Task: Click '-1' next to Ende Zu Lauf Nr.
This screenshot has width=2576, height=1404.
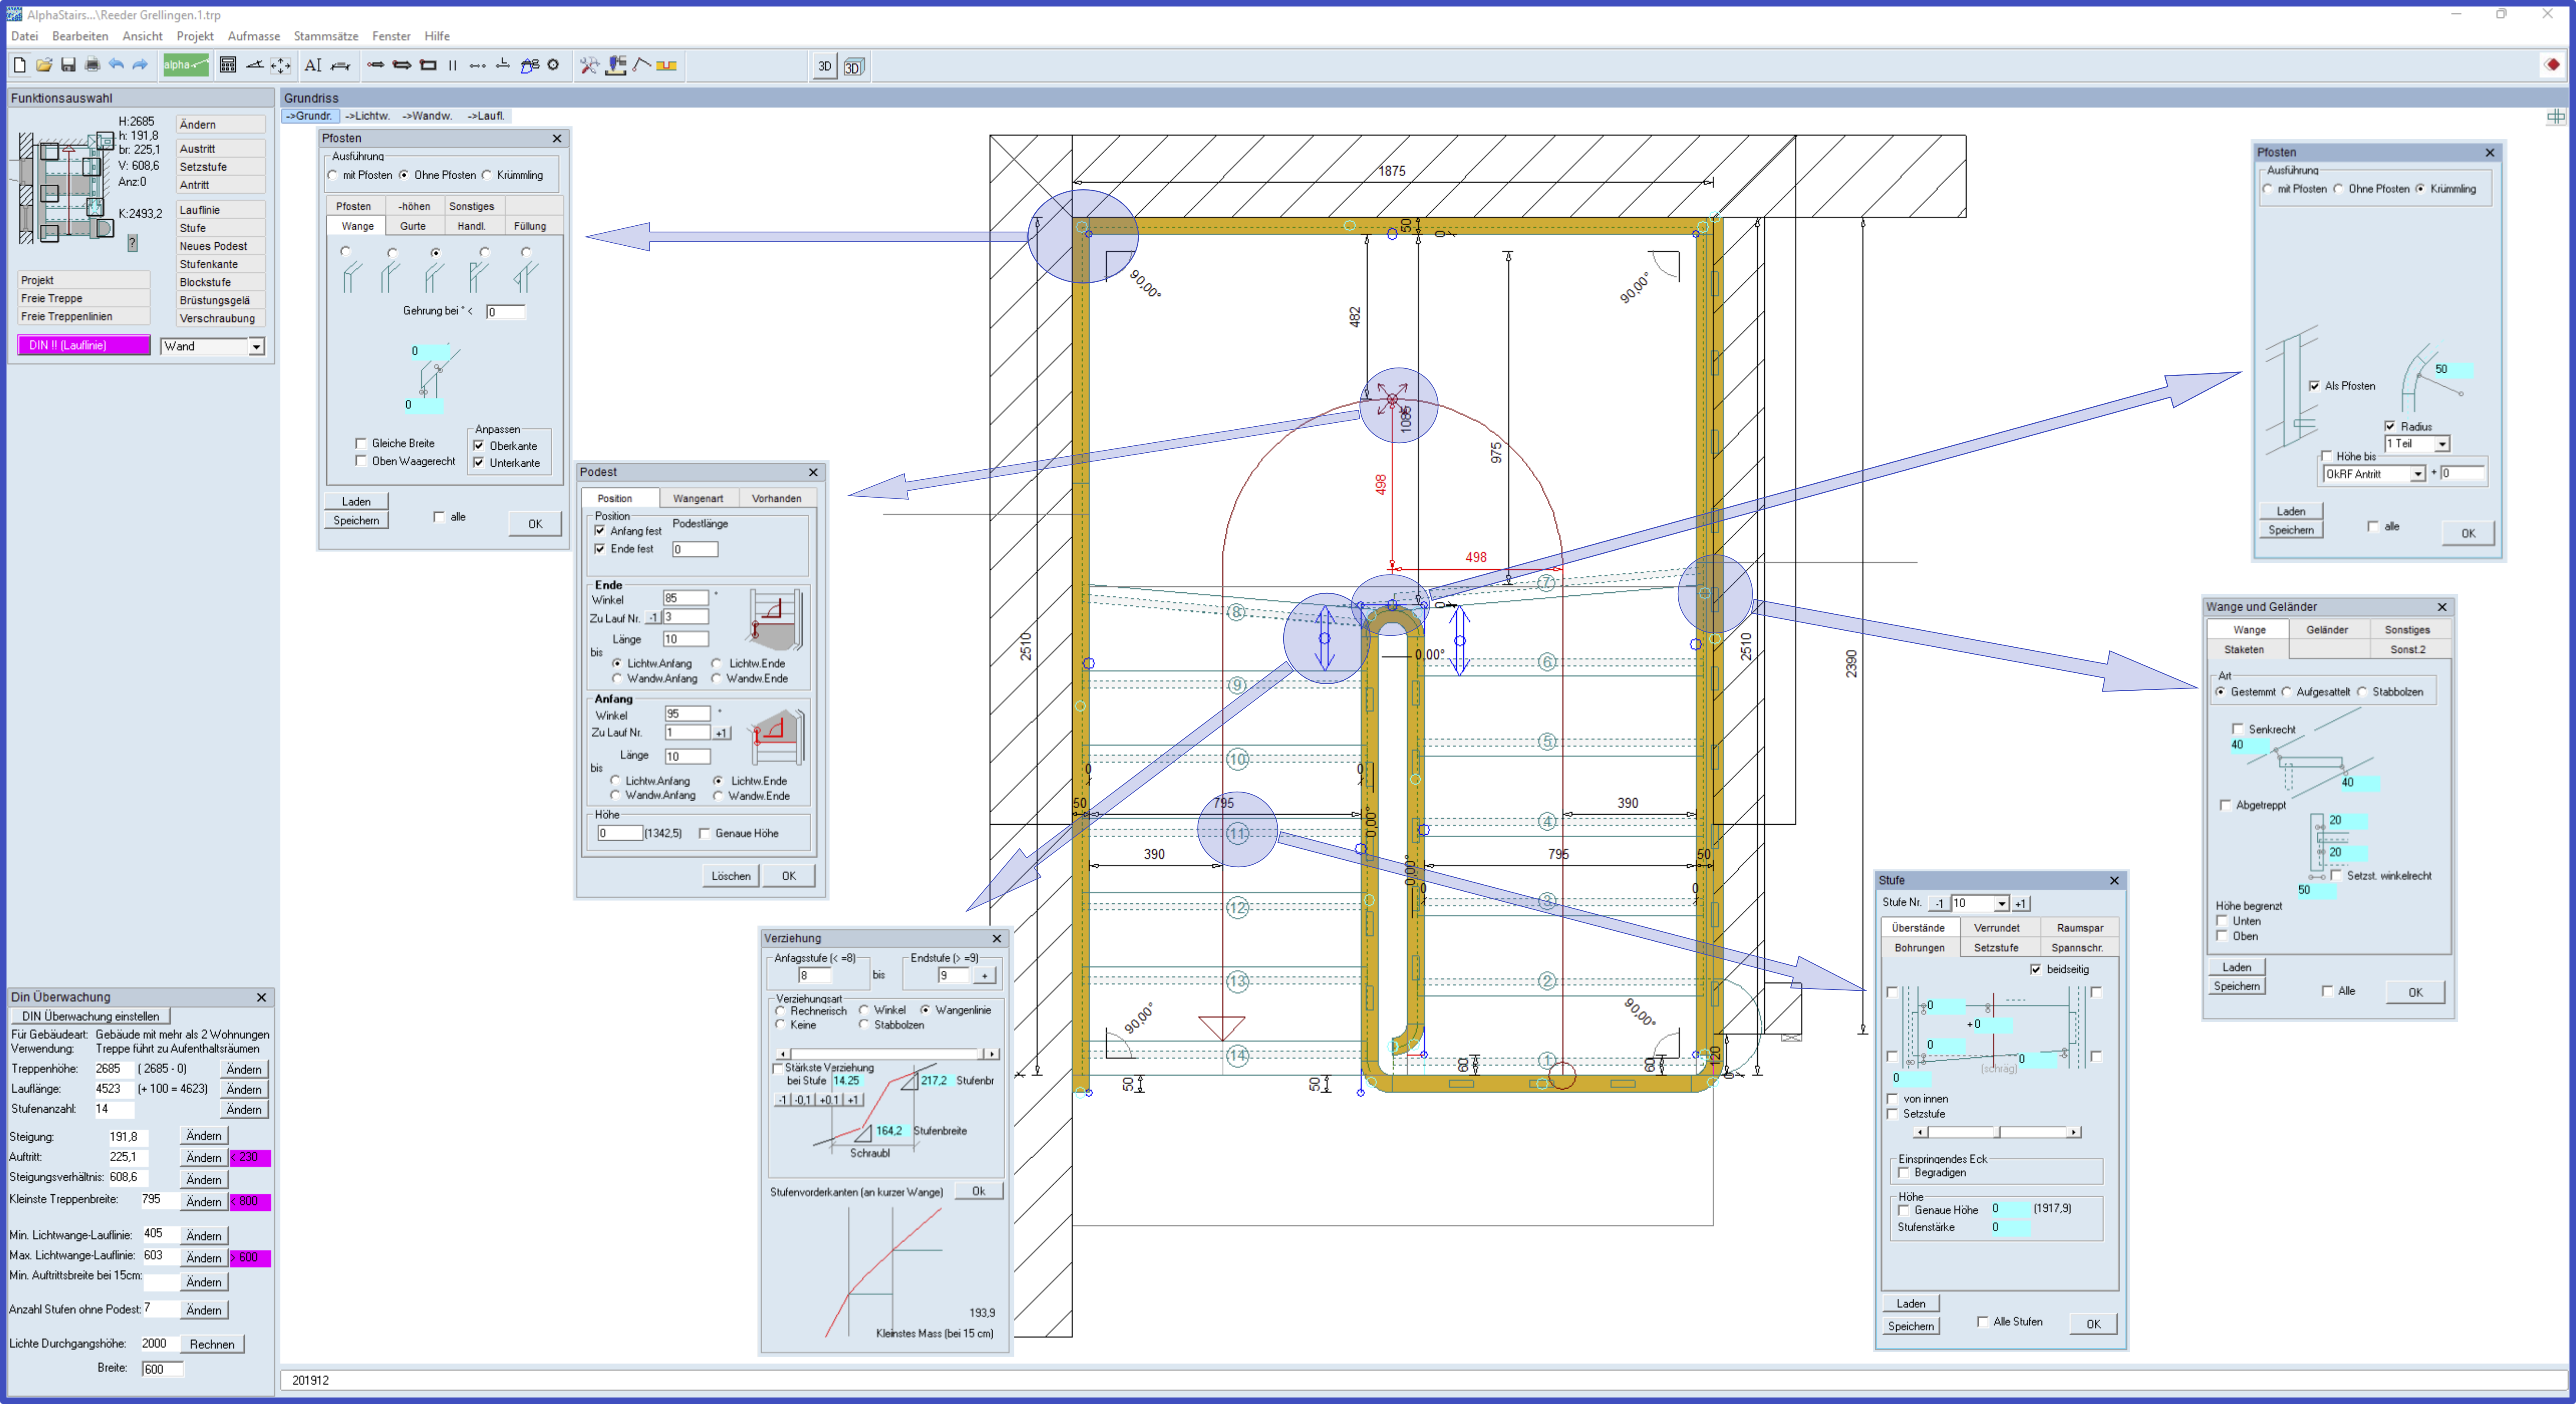Action: (x=653, y=618)
